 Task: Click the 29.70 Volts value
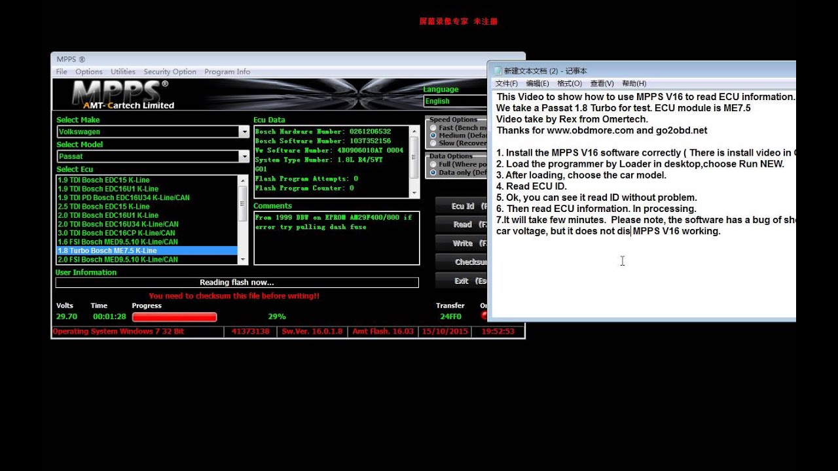67,317
